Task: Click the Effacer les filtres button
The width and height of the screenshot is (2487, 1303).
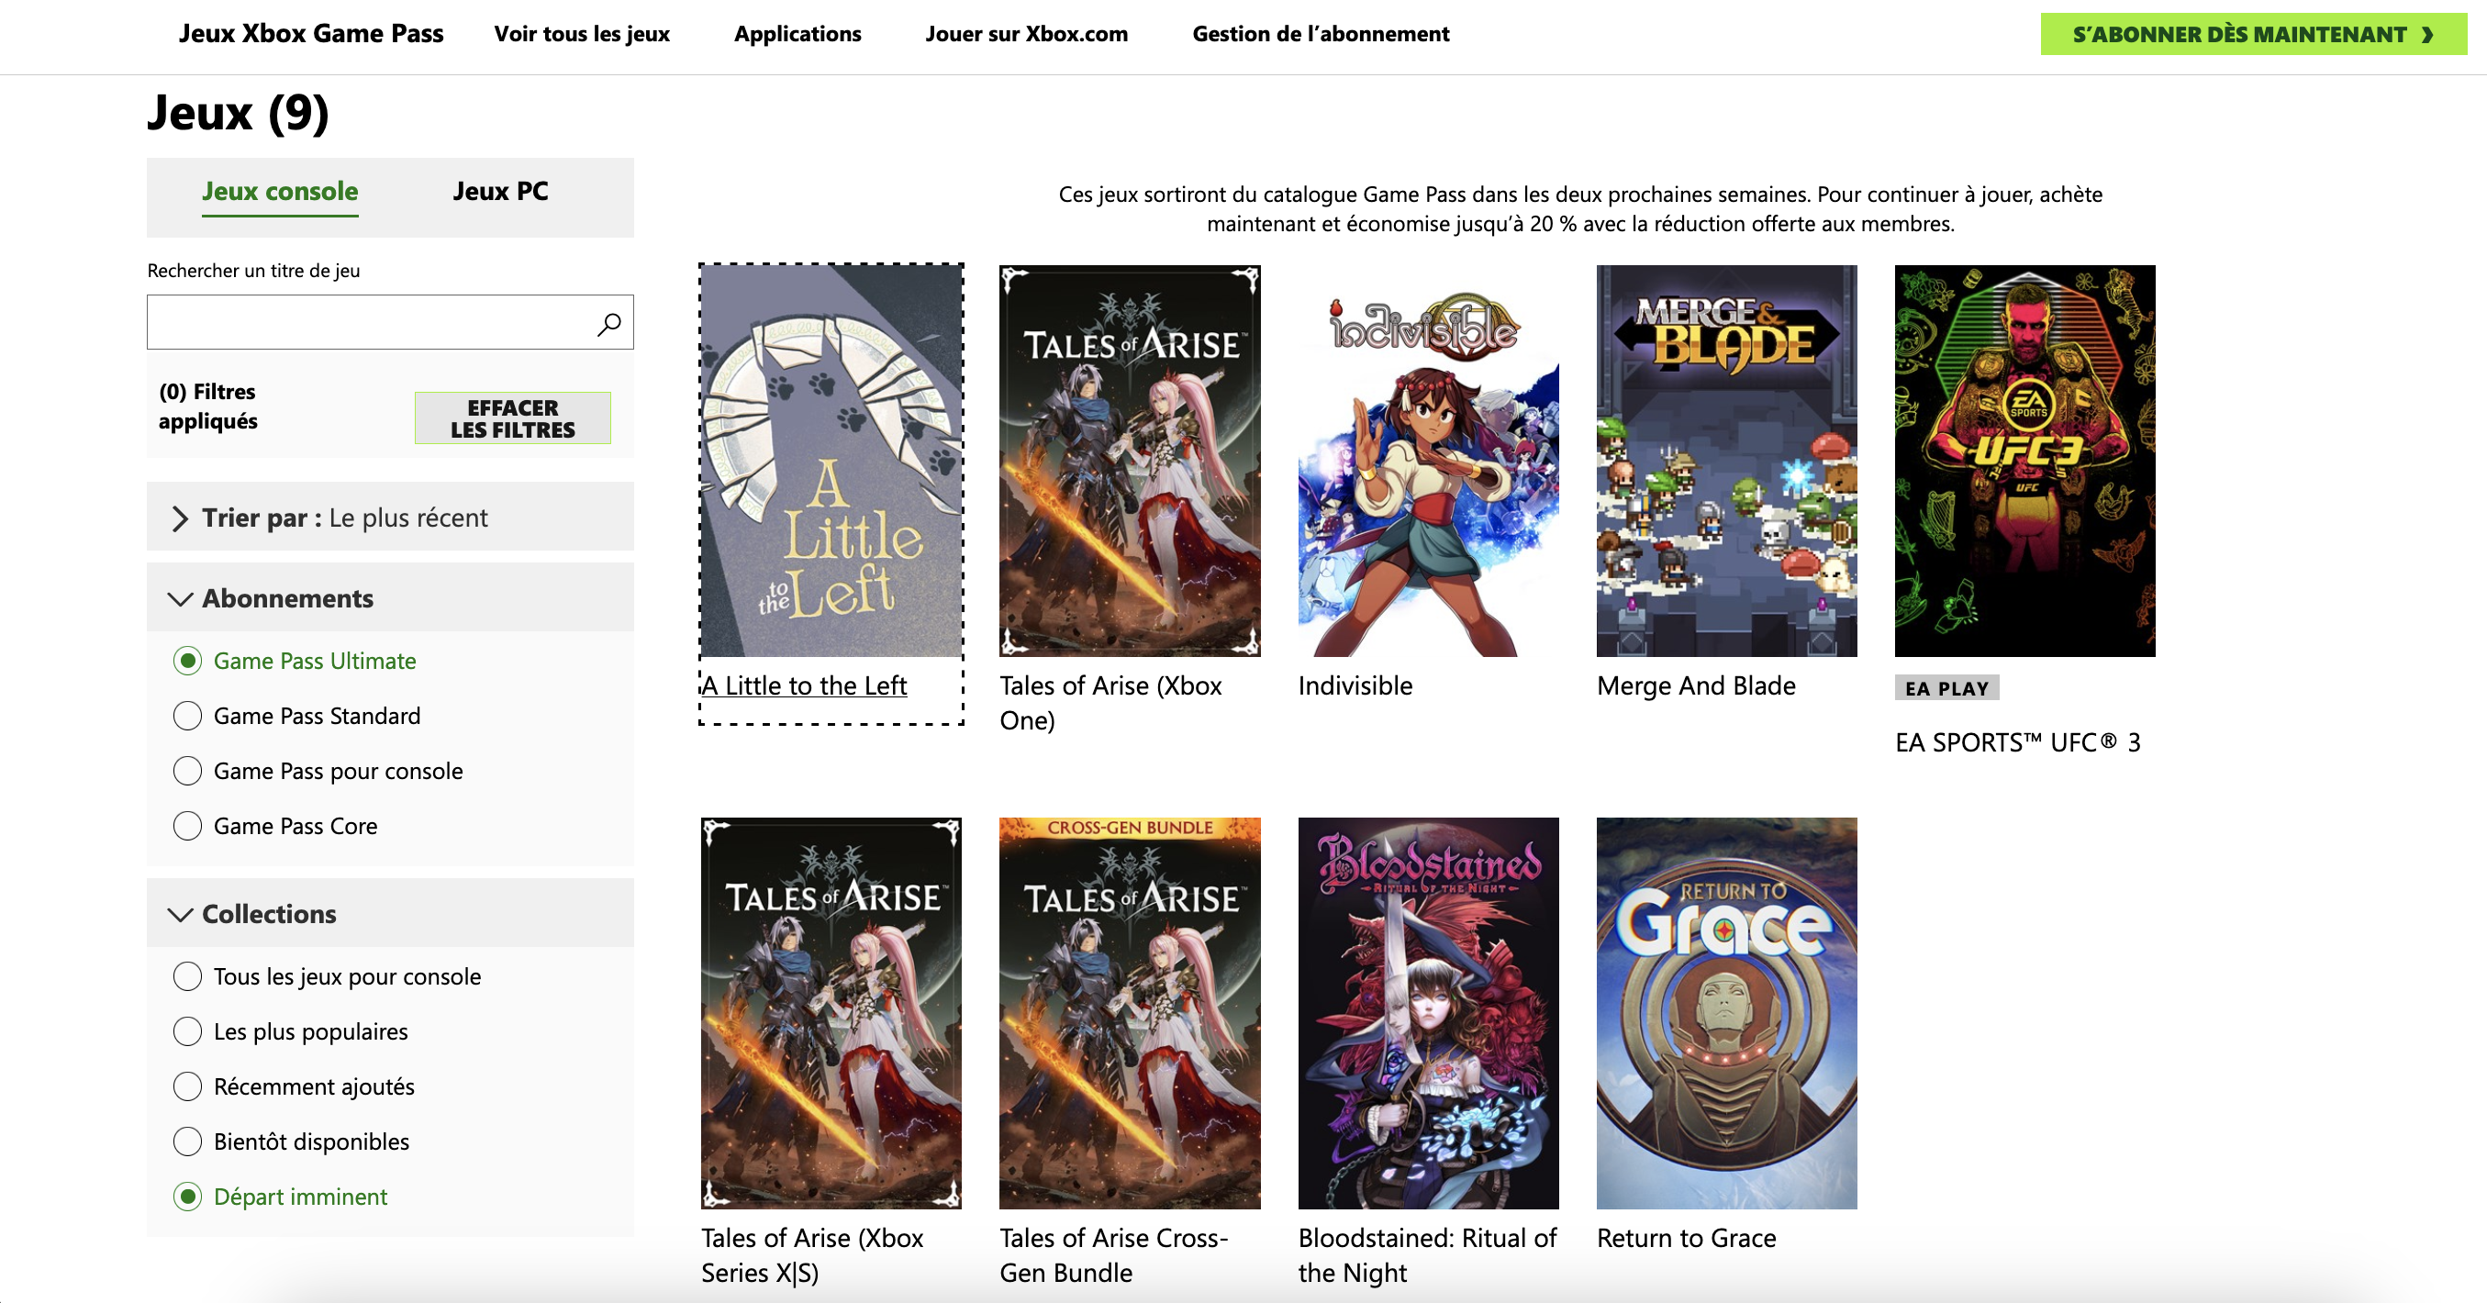Action: coord(512,419)
